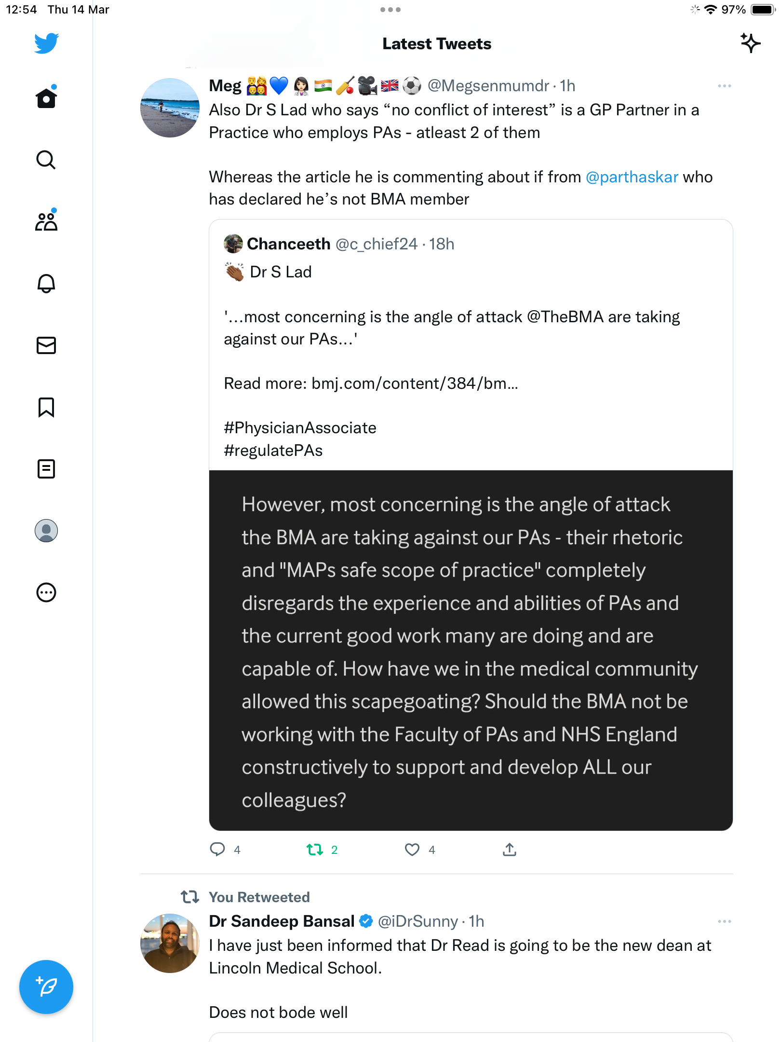Toggle like on Meg's tweet

pos(412,850)
